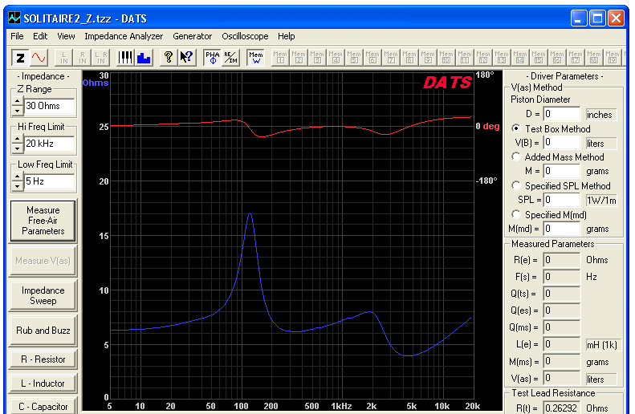
Task: Click the F(s) measured Hz field
Action: pos(562,277)
